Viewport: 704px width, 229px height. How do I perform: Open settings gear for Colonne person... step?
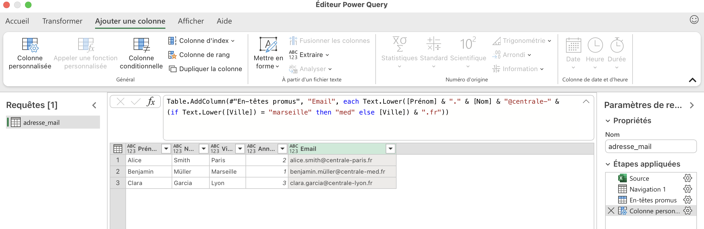coord(687,211)
